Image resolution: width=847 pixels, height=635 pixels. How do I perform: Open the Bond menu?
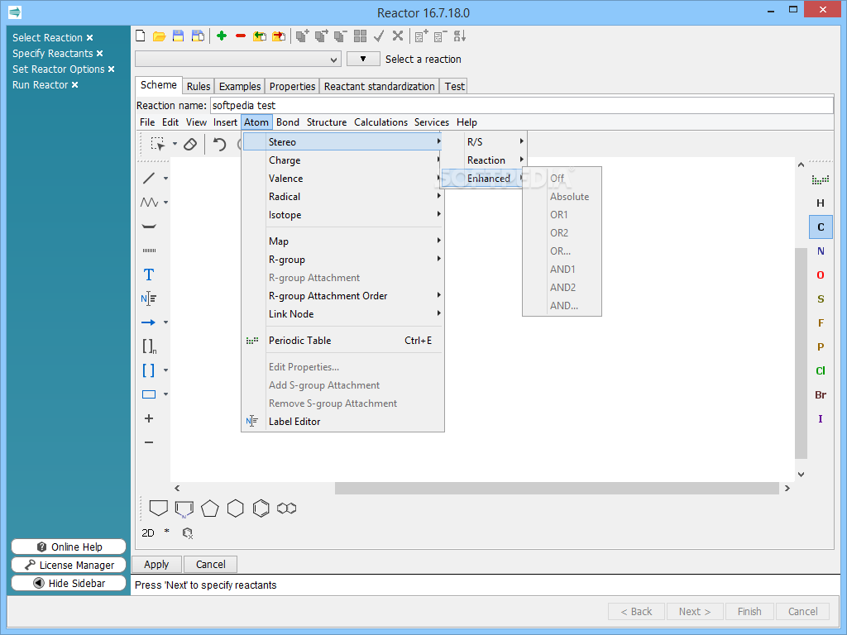click(287, 122)
